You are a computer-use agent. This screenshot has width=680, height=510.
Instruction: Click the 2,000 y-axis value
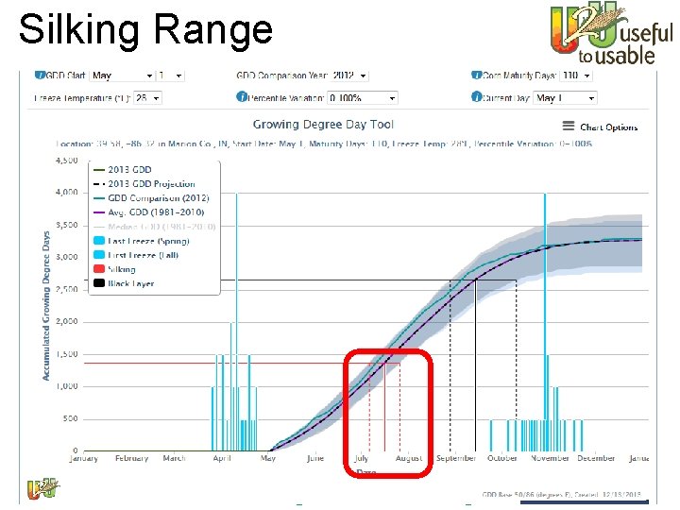coord(67,321)
